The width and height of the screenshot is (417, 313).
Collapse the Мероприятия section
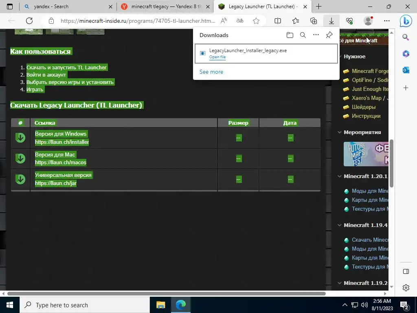(x=340, y=132)
